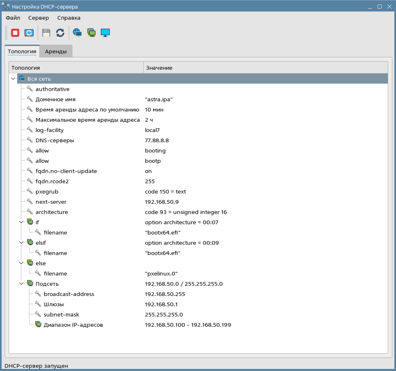Click value 192.168.50.0 / 255.255.255.0
Screen dimensions: 396x371
(184, 284)
